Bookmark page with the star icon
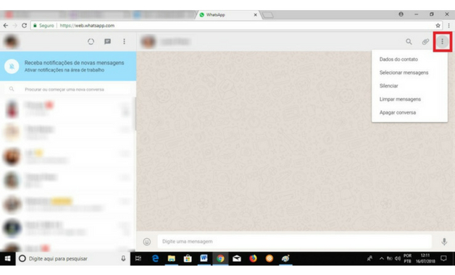 coord(438,25)
